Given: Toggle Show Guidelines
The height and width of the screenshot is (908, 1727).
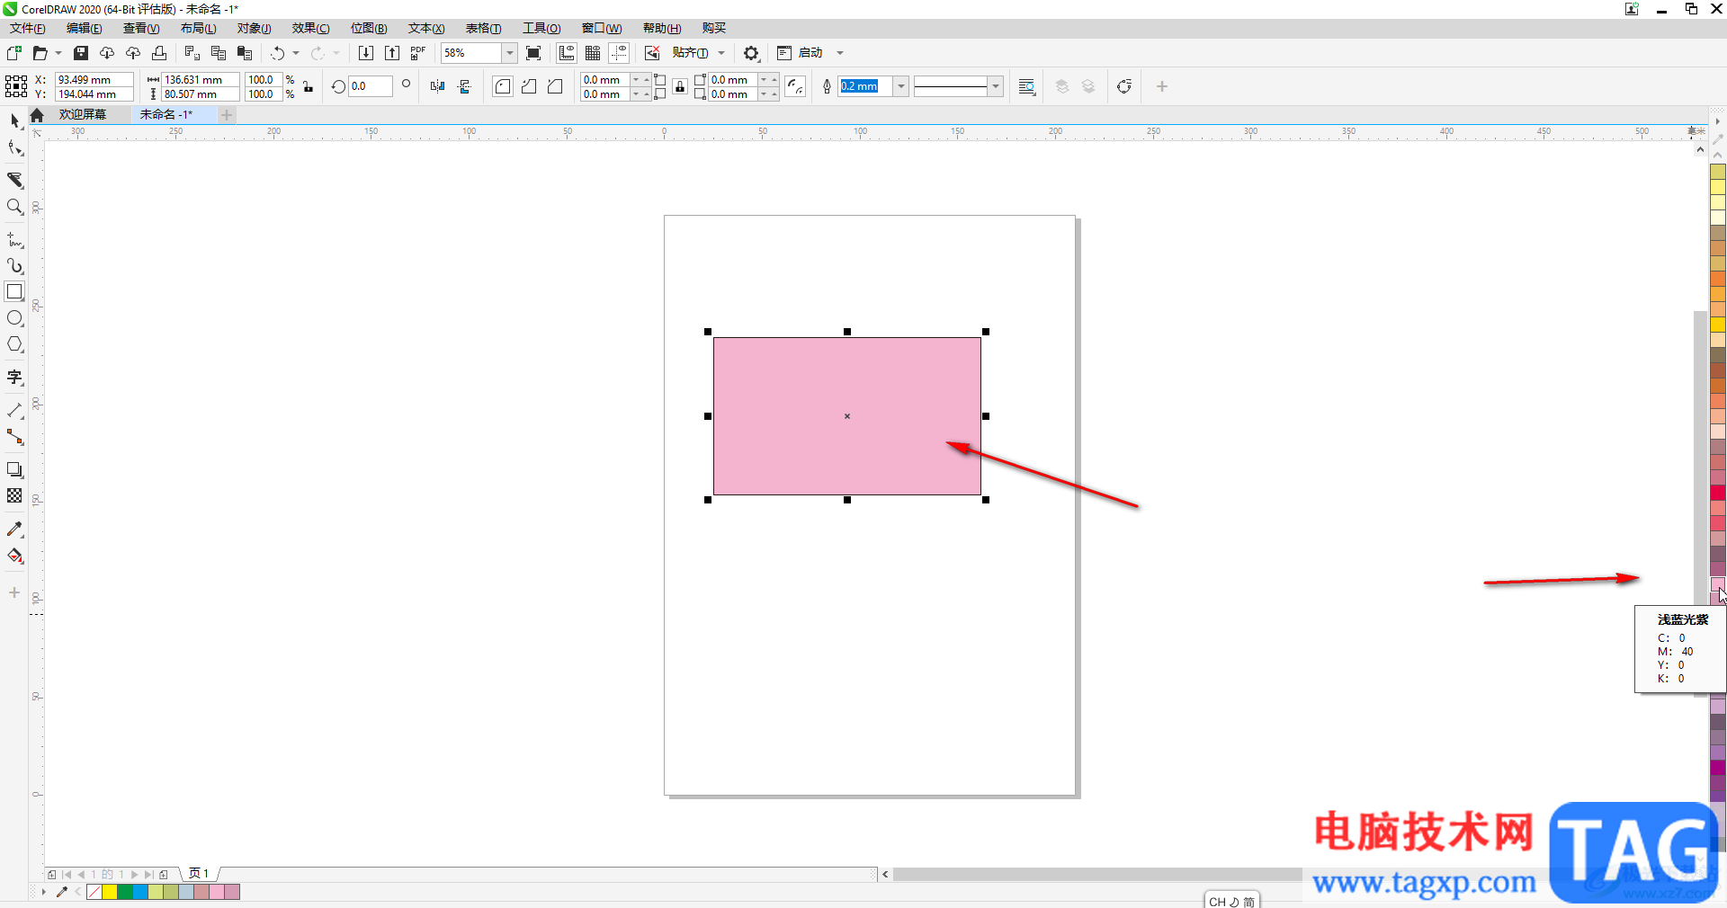Looking at the screenshot, I should pos(619,53).
